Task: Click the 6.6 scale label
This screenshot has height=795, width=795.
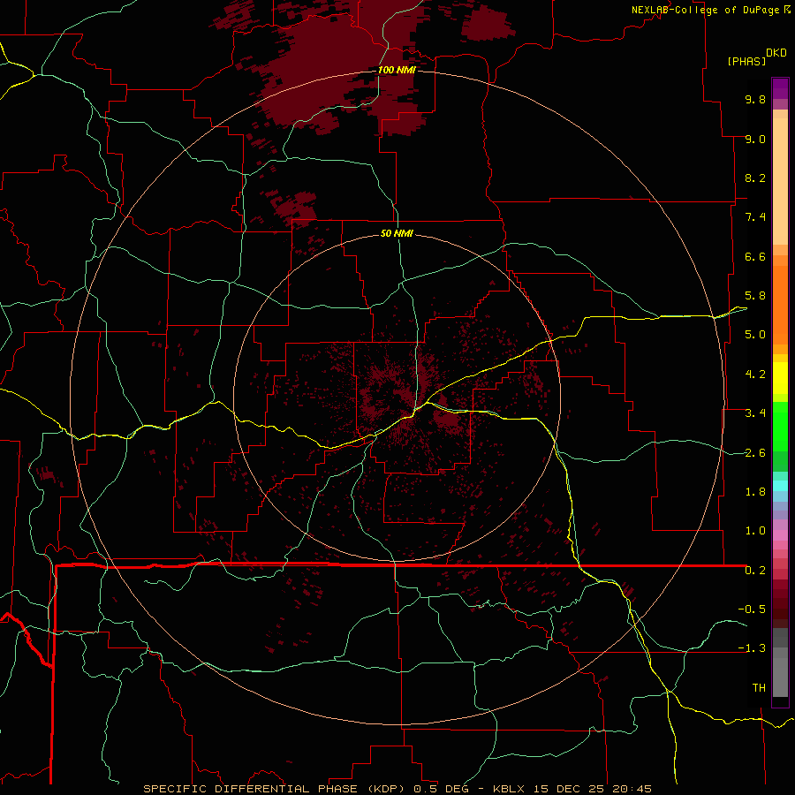Action: pyautogui.click(x=755, y=256)
